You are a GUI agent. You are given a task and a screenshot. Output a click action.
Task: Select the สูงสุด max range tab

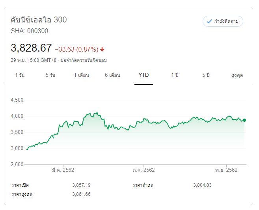237,75
